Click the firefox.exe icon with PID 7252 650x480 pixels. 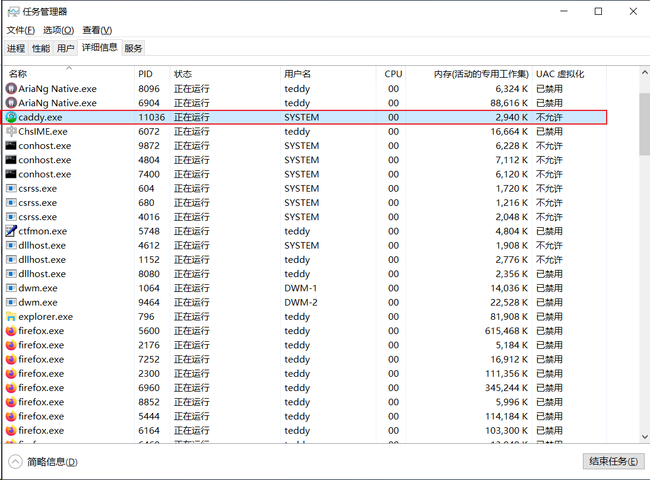pyautogui.click(x=11, y=360)
